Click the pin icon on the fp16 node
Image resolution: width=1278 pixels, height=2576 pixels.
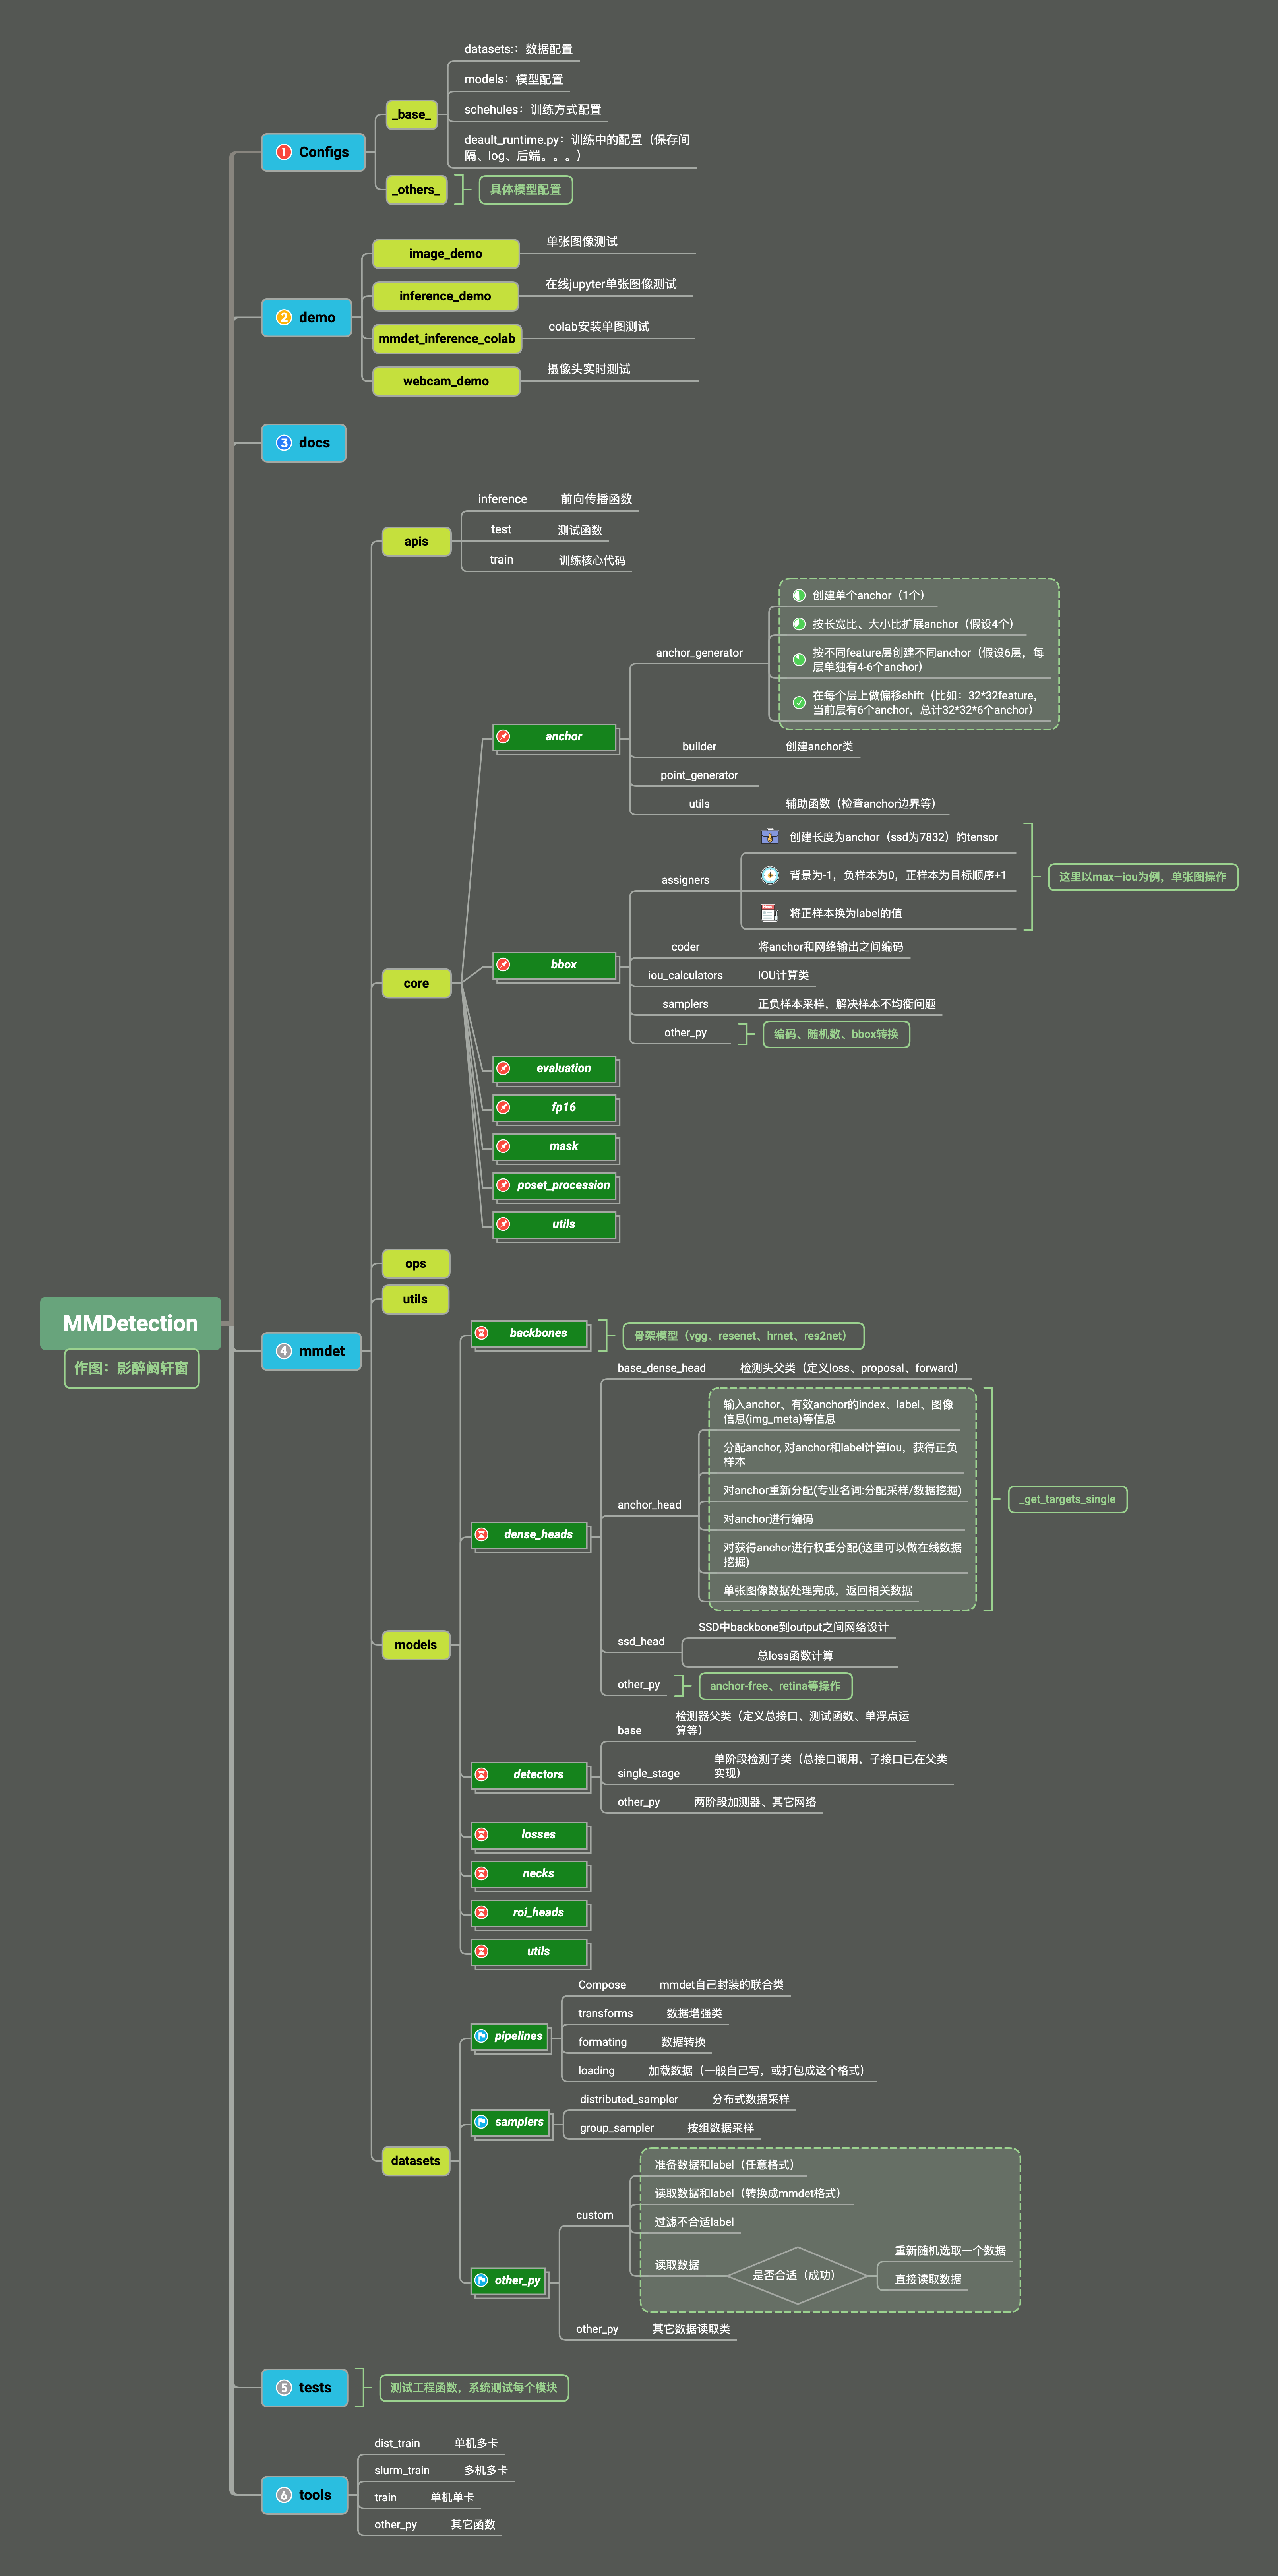504,1108
